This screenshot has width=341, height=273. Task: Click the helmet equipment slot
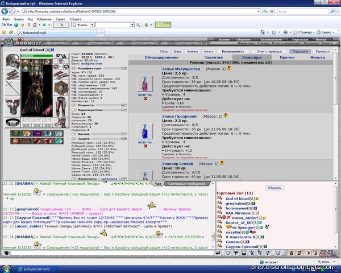[x=13, y=61]
